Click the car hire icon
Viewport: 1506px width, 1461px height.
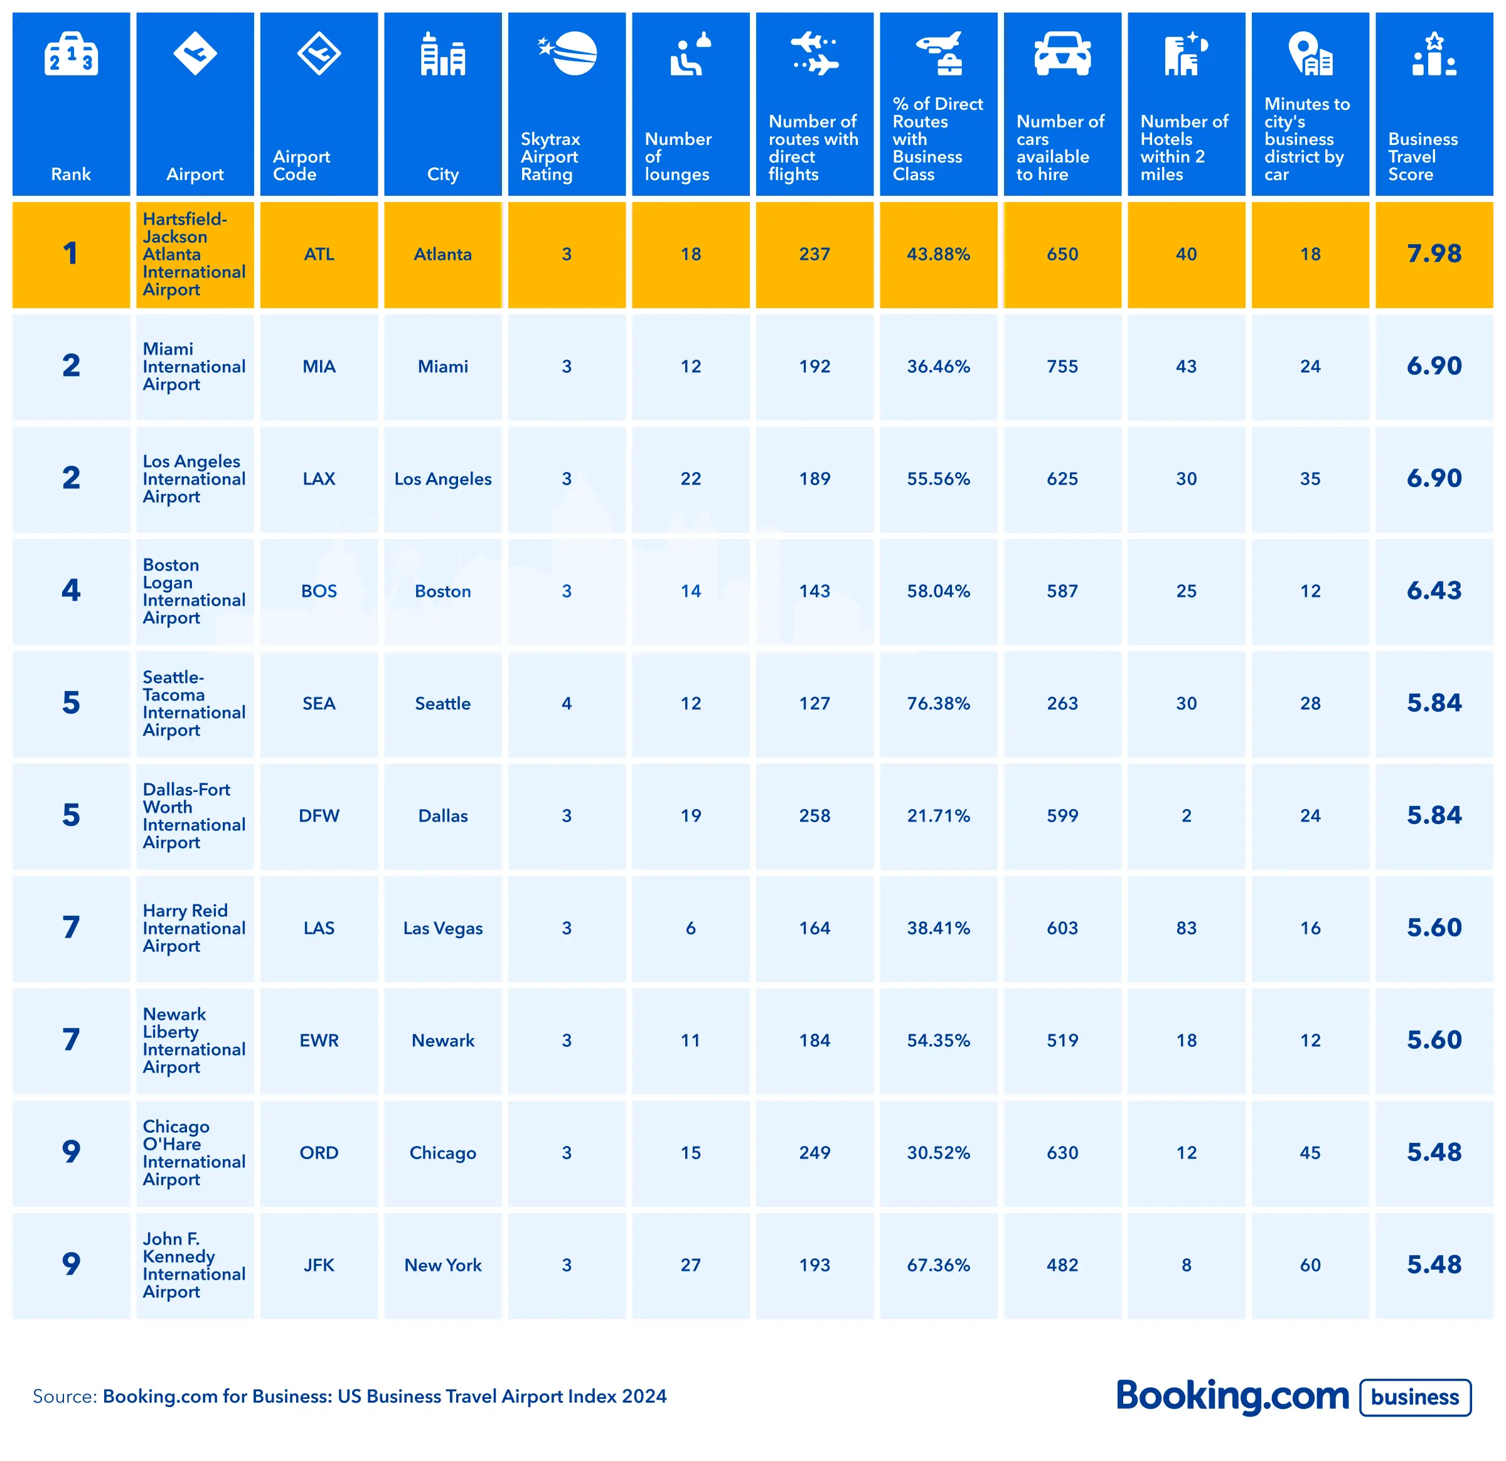point(1062,54)
